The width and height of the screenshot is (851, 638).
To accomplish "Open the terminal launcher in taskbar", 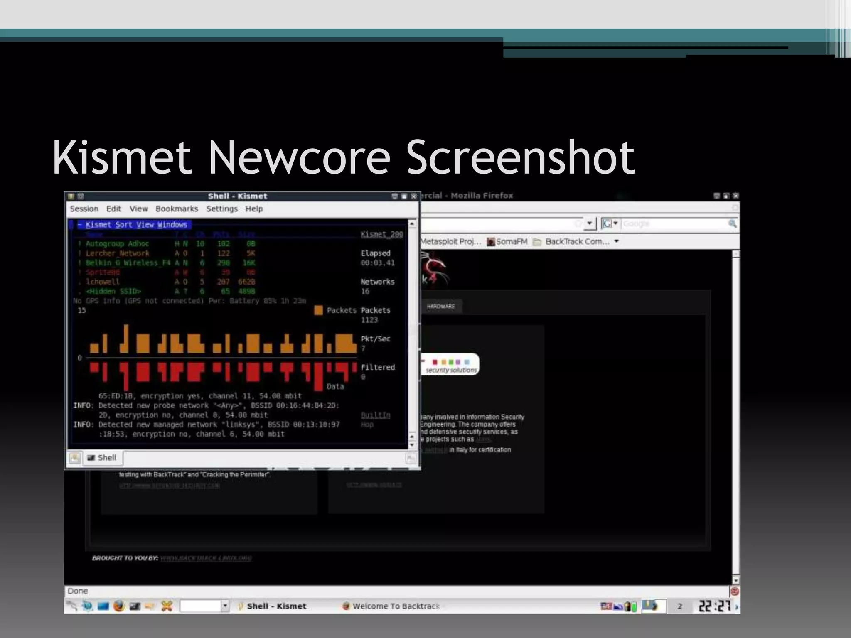I will (135, 606).
